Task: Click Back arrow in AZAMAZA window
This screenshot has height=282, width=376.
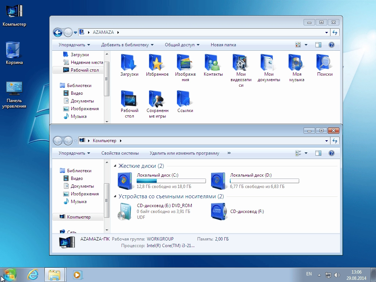Action: [x=58, y=32]
